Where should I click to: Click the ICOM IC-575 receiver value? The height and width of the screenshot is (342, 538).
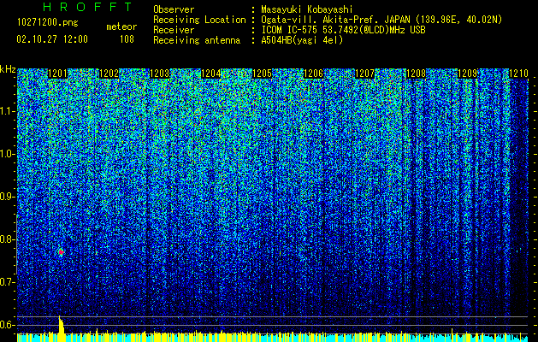point(343,30)
